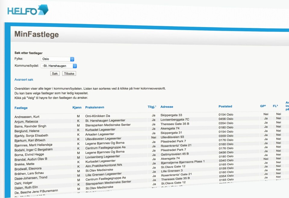The image size is (289, 198).
Task: Click the address Lille Grensen 3
Action: pos(172,171)
